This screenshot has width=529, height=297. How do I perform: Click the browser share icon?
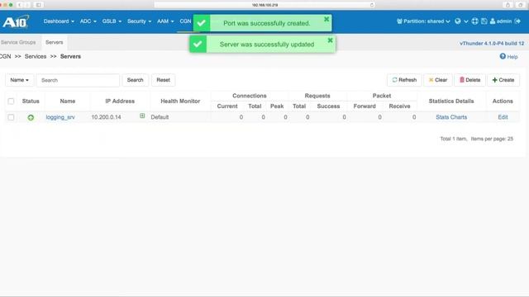[x=508, y=5]
